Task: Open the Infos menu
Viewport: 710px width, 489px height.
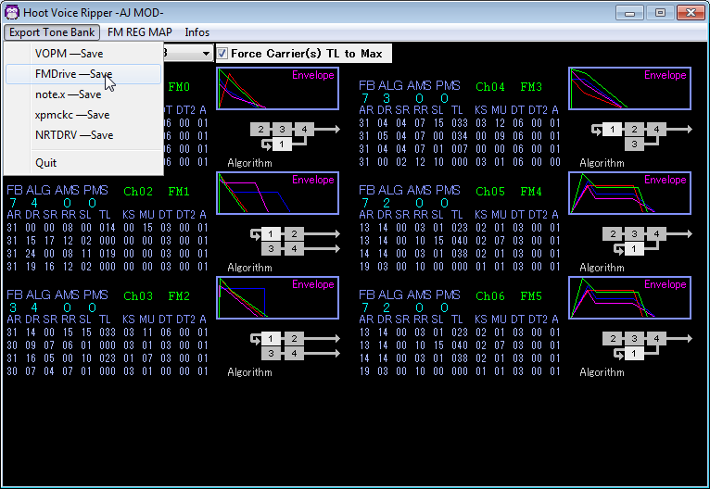Action: point(197,32)
